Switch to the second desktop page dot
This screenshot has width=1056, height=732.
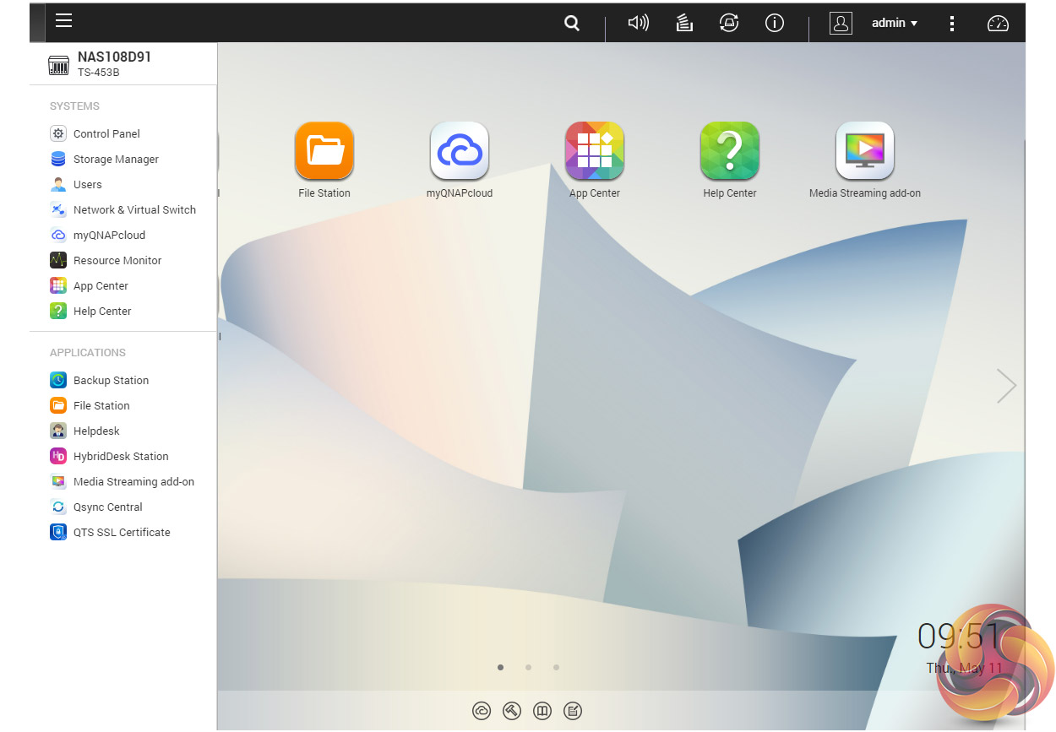click(528, 667)
